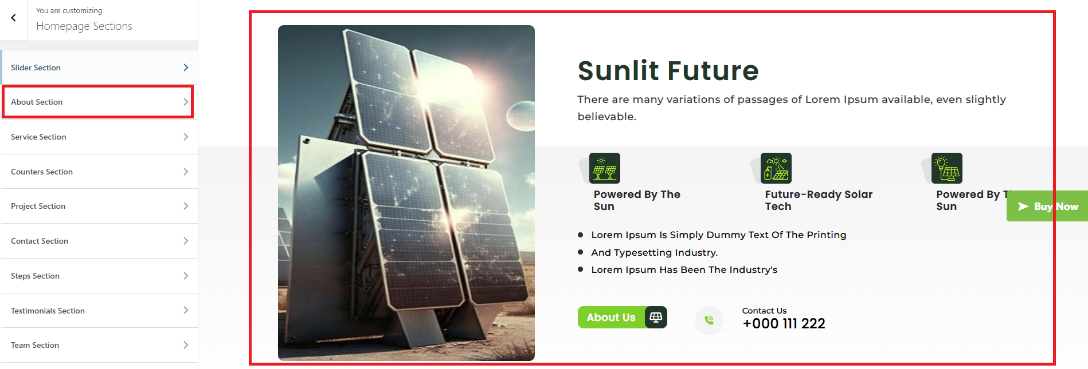
Task: Click the green phone icon beside Contact Us
Action: pyautogui.click(x=709, y=320)
